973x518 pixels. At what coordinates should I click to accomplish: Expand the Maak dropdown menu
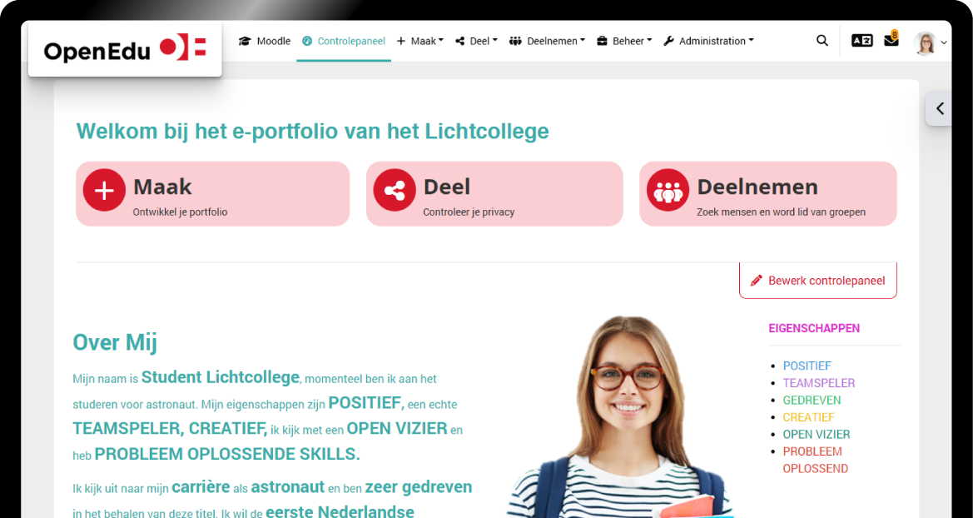[x=420, y=41]
